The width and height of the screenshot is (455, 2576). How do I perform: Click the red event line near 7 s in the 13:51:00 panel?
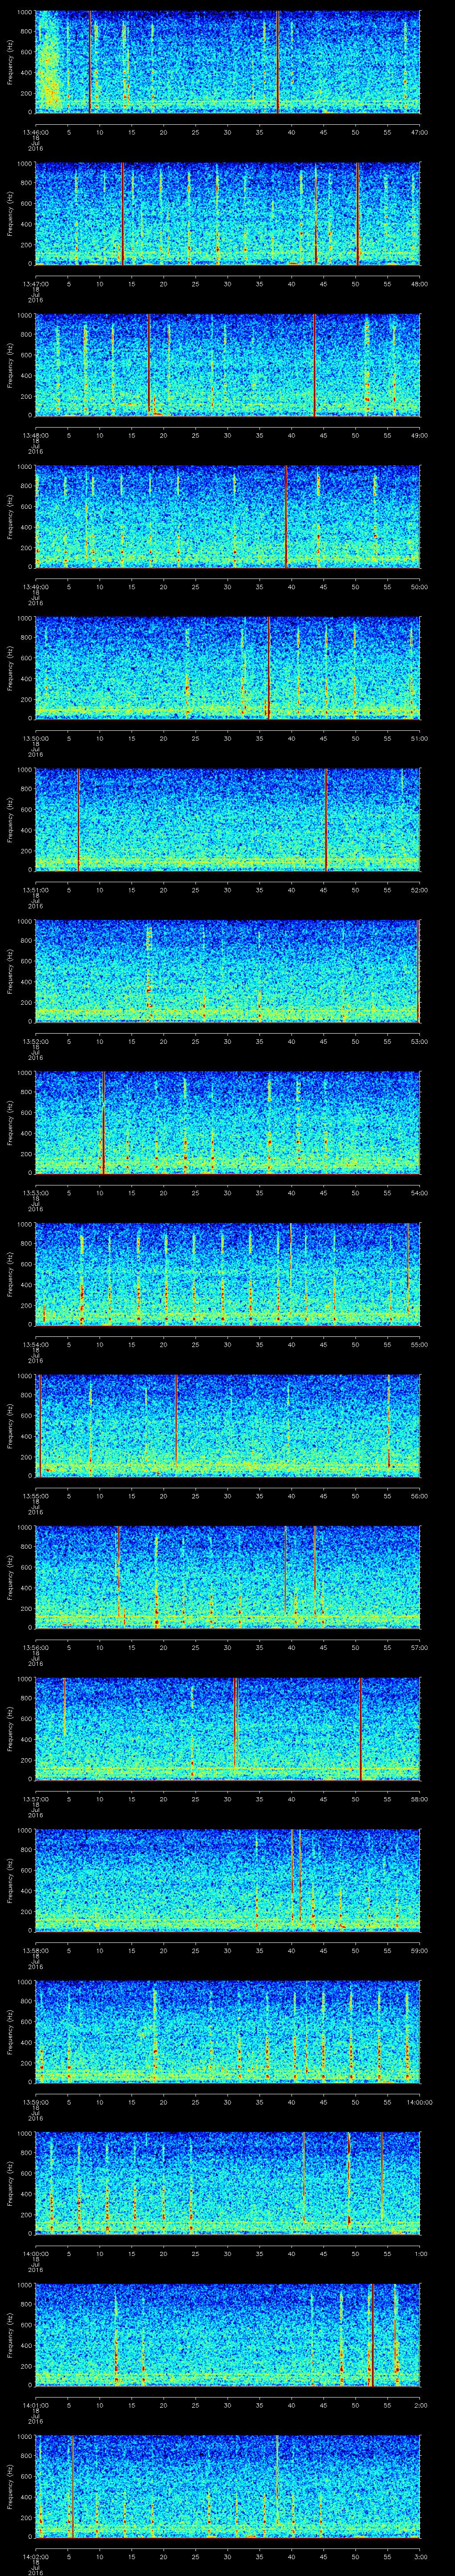click(x=78, y=820)
